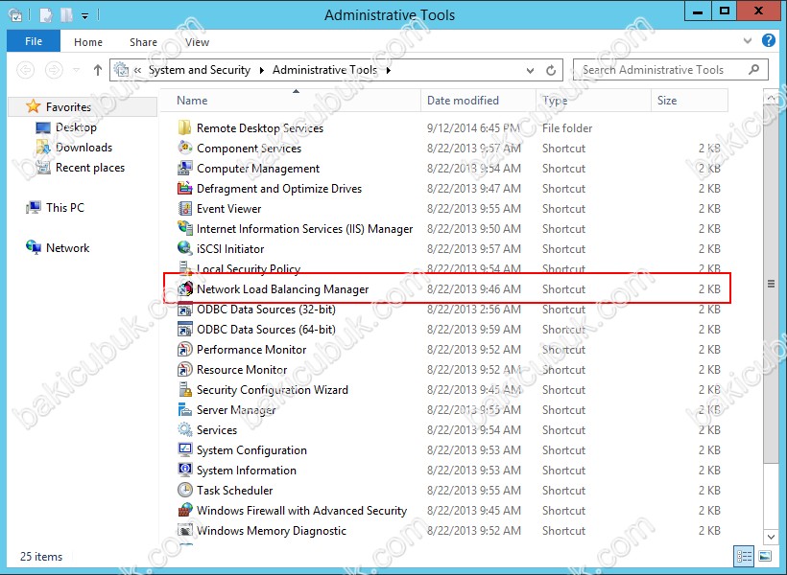Open the address bar history dropdown
This screenshot has width=787, height=575.
[x=530, y=71]
